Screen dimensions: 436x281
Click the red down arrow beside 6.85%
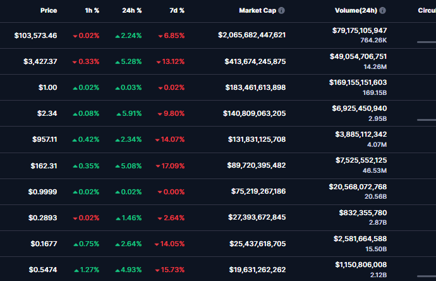click(160, 36)
